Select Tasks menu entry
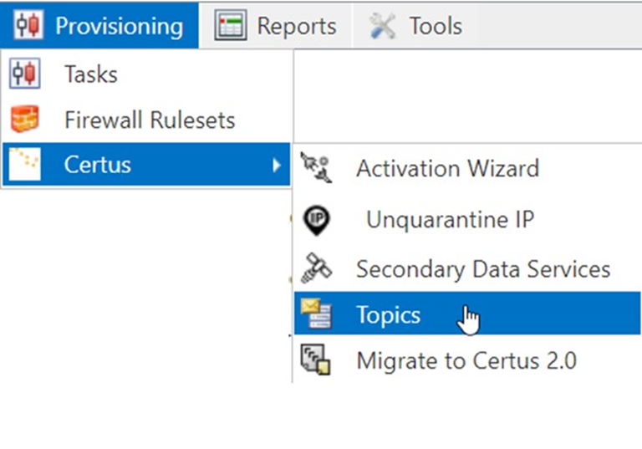The image size is (642, 449). (x=90, y=74)
